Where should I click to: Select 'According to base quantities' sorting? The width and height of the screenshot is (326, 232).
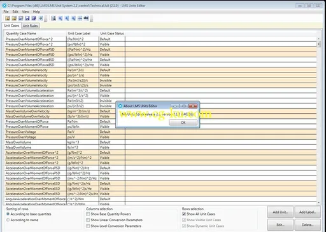click(x=8, y=214)
